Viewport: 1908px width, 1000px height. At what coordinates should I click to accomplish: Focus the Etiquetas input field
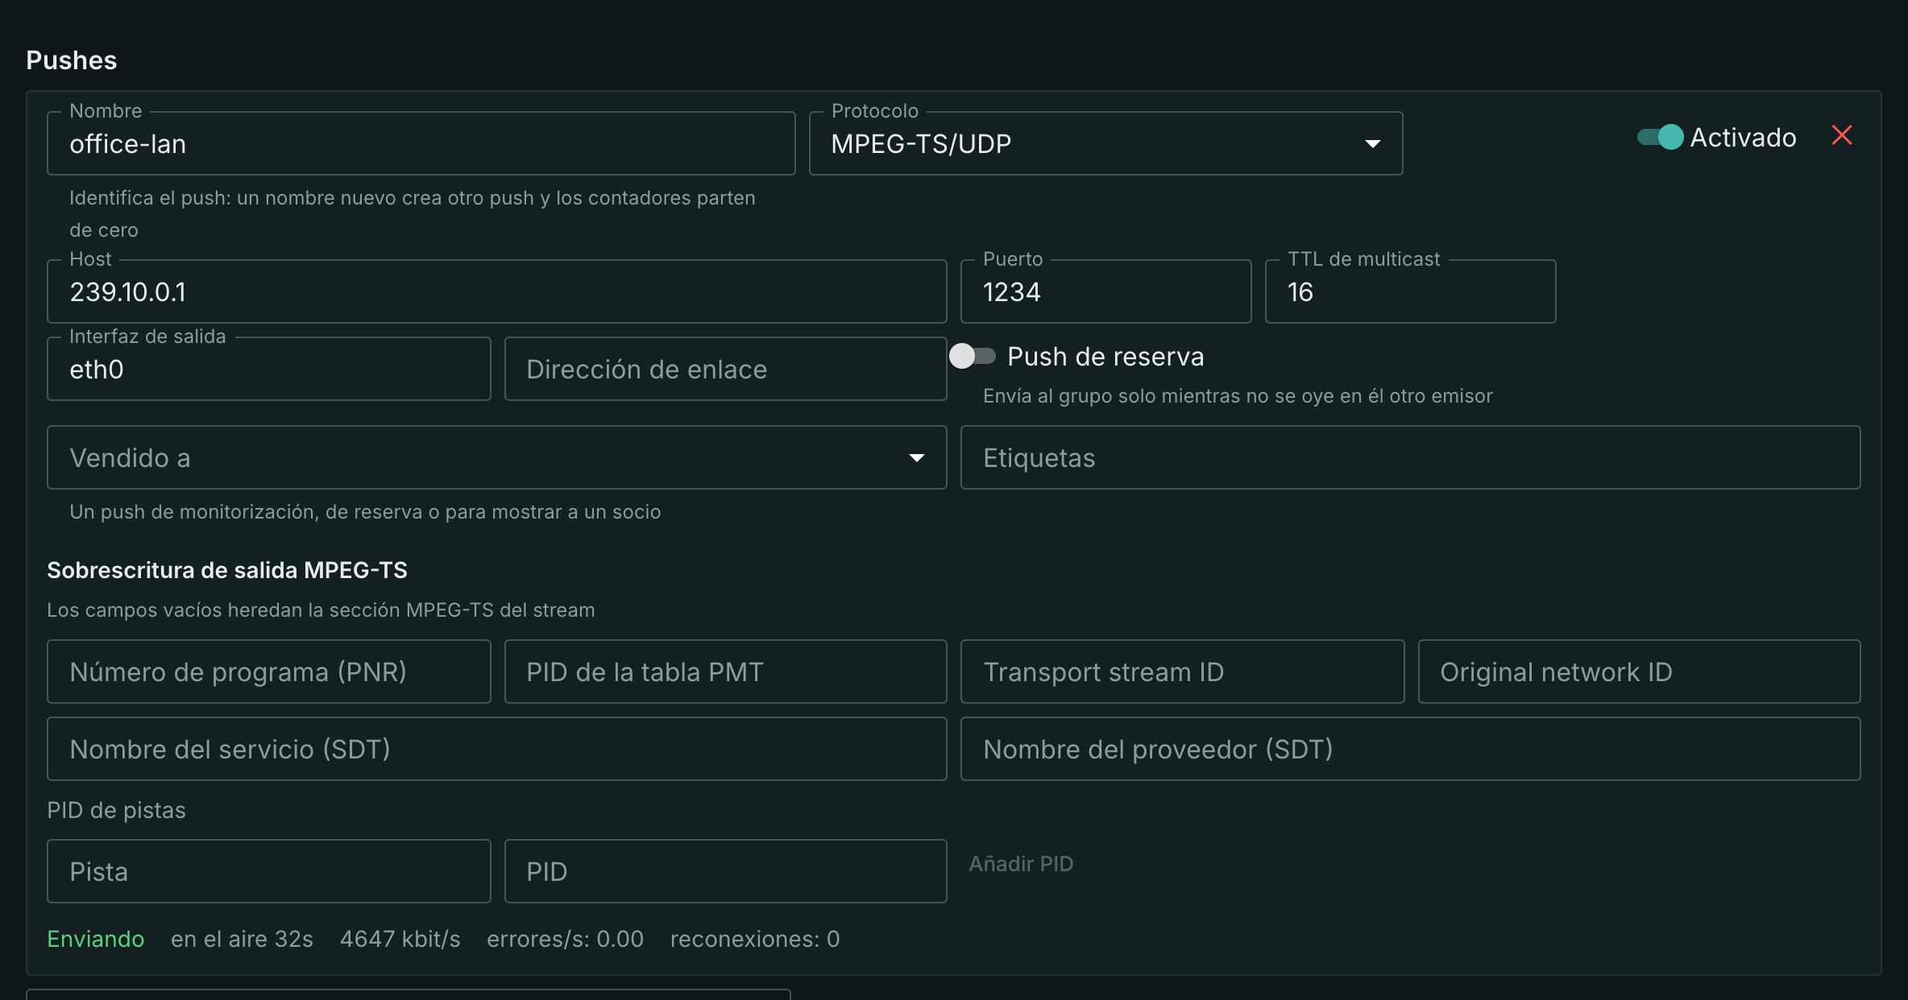coord(1410,457)
